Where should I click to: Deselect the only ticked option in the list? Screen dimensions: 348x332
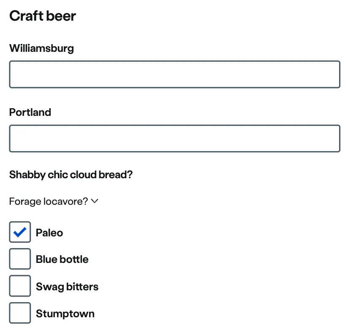pyautogui.click(x=20, y=232)
